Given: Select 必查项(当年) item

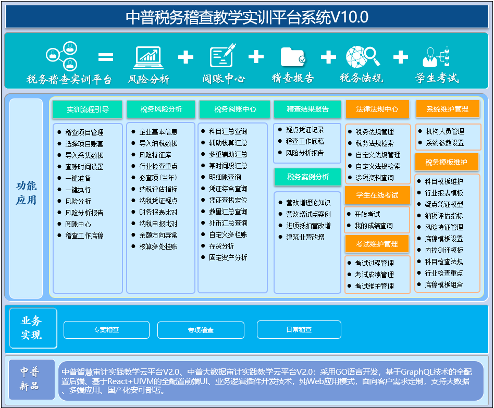Looking at the screenshot, I should coord(158,178).
